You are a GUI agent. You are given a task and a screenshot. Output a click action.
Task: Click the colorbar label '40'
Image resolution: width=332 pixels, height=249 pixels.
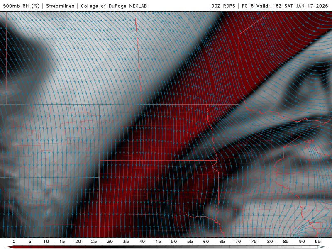coord(142,242)
